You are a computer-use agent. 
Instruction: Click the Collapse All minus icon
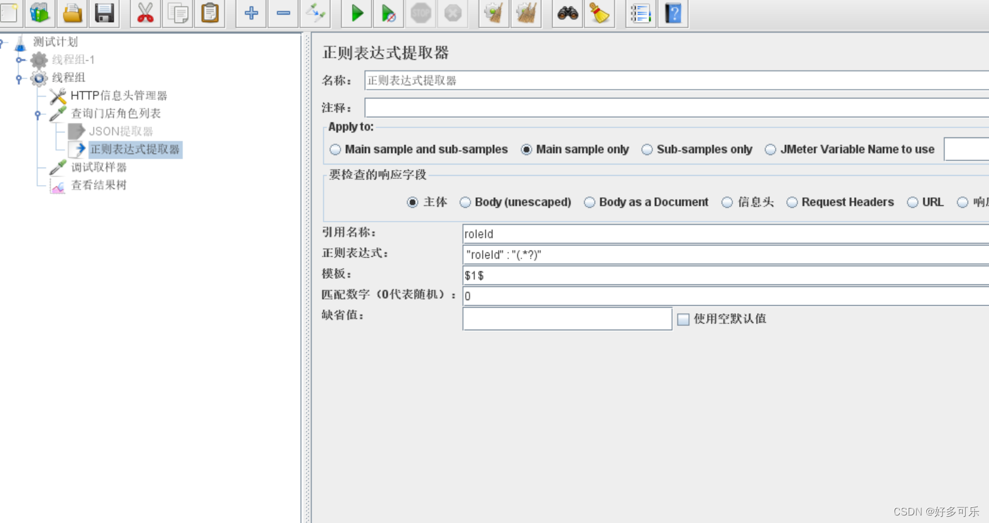coord(283,13)
